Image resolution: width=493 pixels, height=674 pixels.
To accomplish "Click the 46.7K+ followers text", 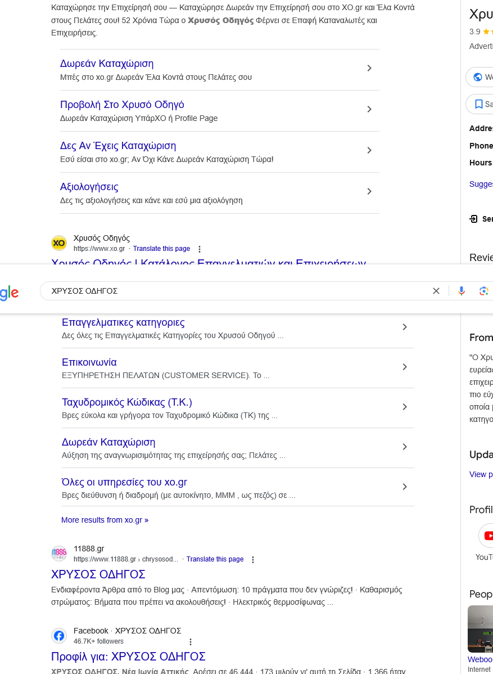I will (98, 641).
